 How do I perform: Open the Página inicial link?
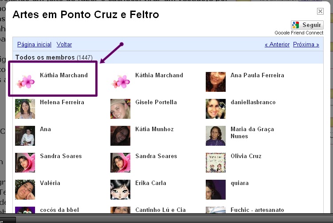coord(34,45)
